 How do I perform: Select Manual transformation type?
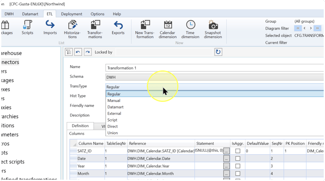coord(215,100)
